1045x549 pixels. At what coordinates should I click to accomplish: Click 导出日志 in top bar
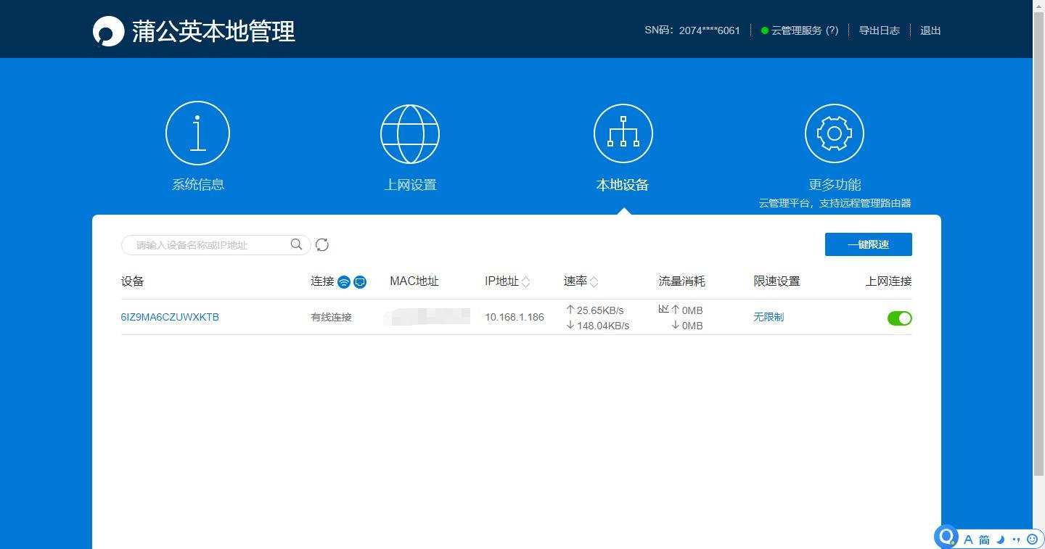(x=879, y=30)
